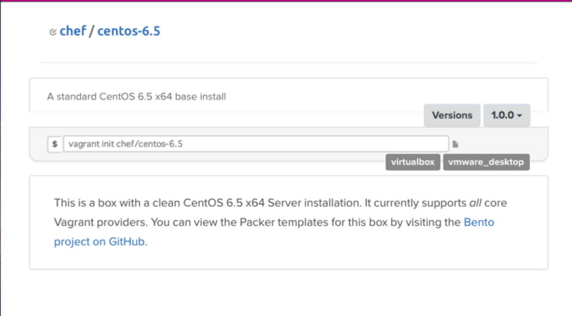This screenshot has width=572, height=316.
Task: Click the caret arrow beside 1.0.0
Action: (x=520, y=116)
